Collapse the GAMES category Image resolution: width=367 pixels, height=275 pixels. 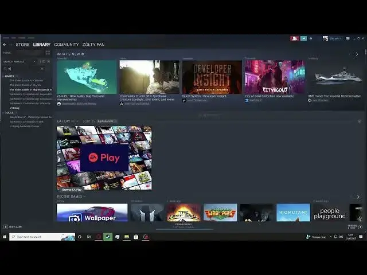pyautogui.click(x=9, y=76)
